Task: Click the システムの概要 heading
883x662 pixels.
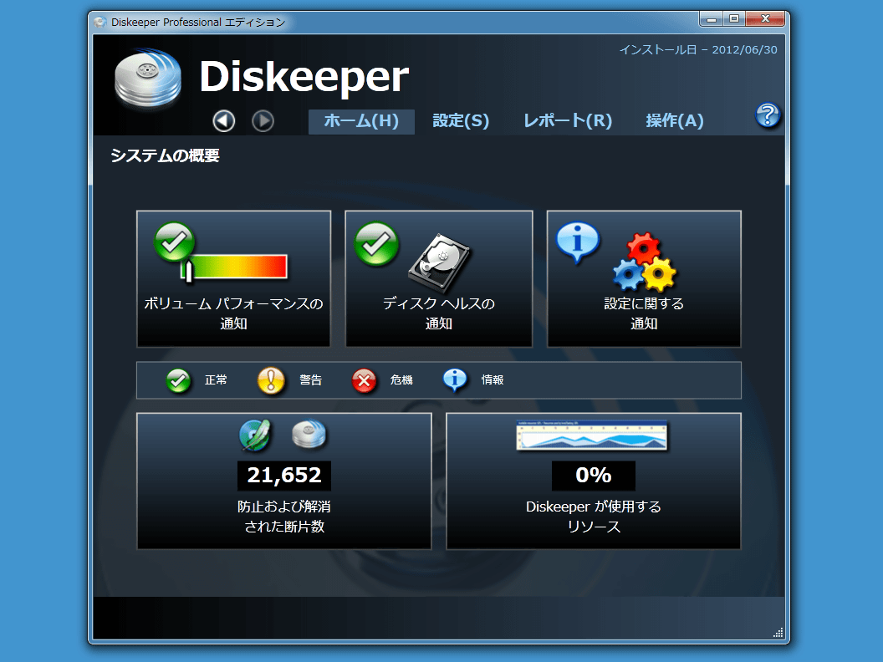Action: click(165, 155)
